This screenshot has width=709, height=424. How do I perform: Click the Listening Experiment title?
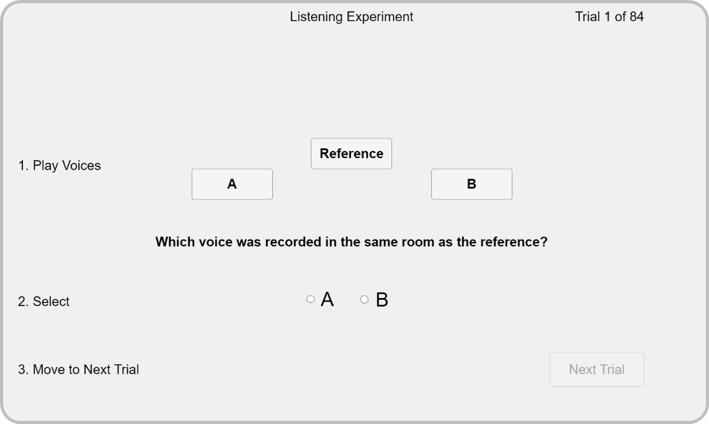coord(351,17)
